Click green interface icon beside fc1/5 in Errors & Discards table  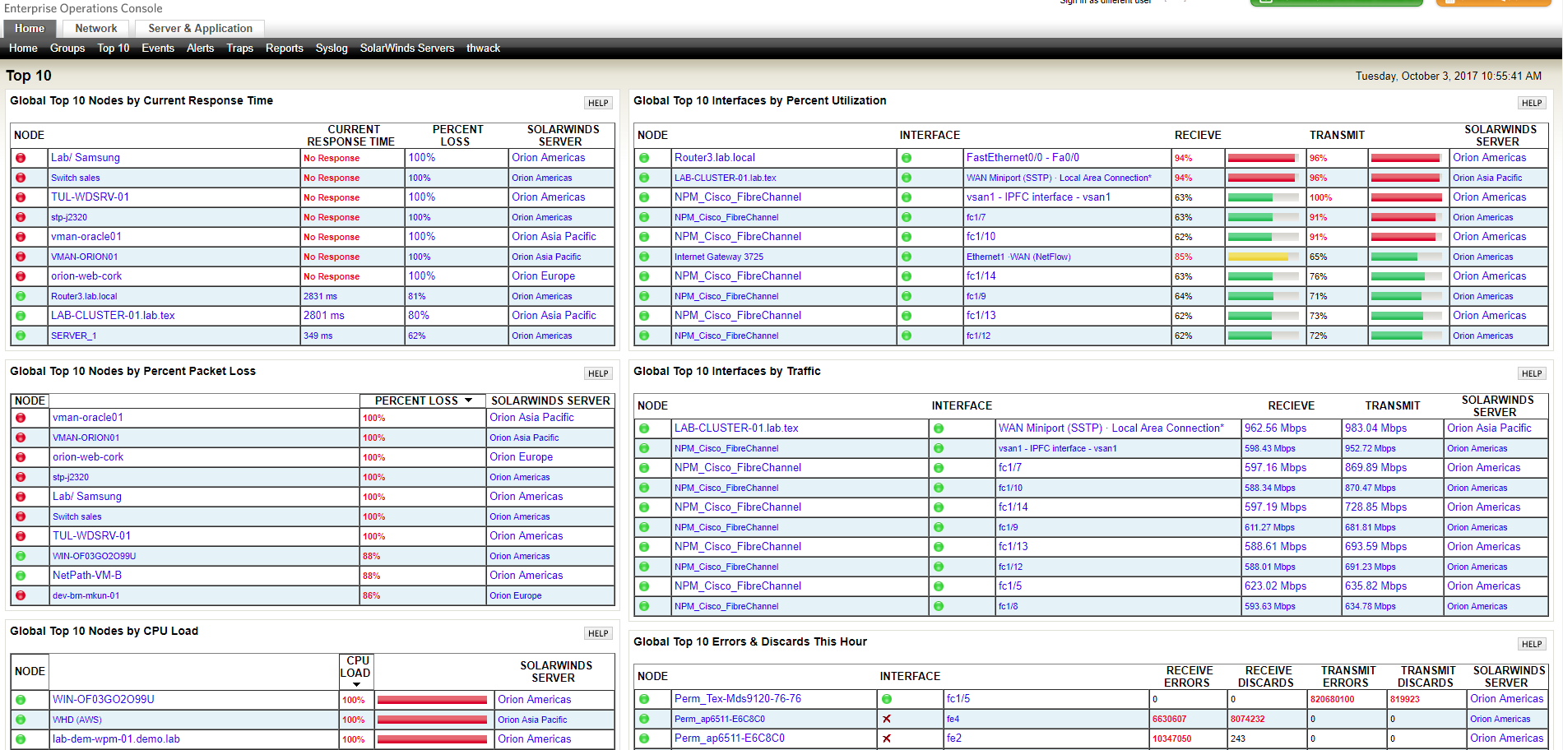pyautogui.click(x=887, y=699)
